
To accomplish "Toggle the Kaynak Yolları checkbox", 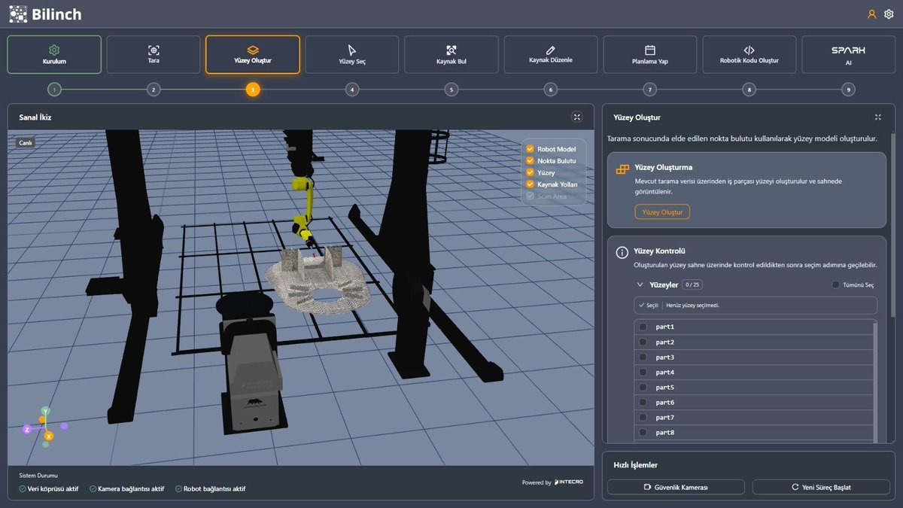I will (530, 184).
